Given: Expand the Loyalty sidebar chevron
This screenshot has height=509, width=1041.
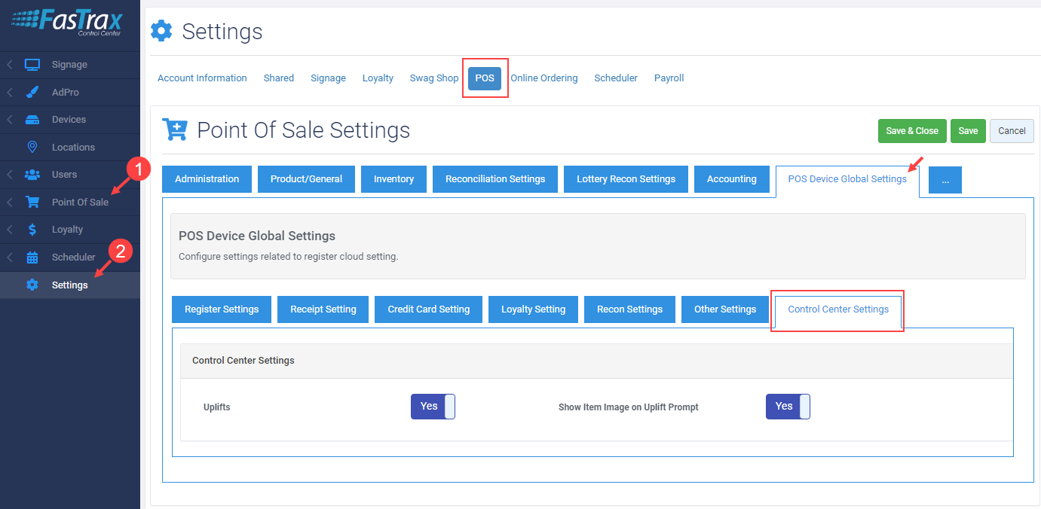Looking at the screenshot, I should point(10,230).
